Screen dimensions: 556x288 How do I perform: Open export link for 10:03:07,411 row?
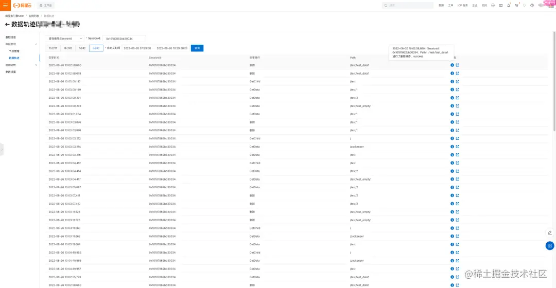point(458,195)
